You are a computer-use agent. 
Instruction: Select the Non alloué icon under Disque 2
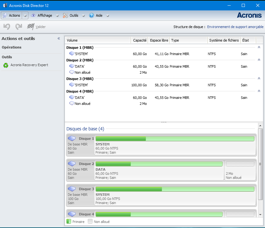(x=72, y=72)
